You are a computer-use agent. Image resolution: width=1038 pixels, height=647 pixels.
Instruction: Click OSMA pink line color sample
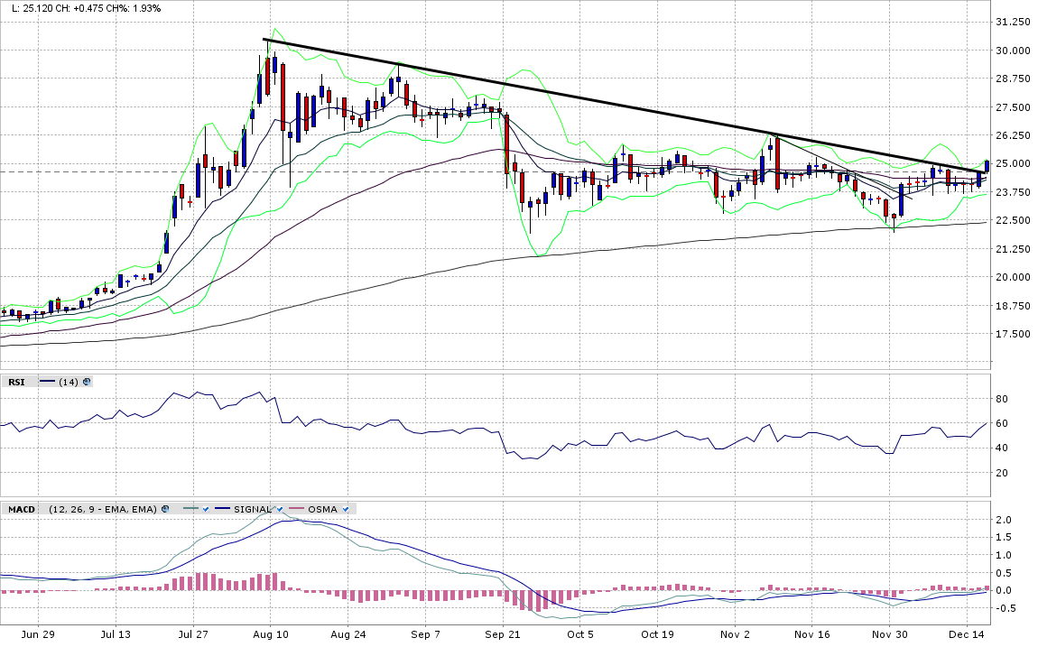[x=297, y=508]
